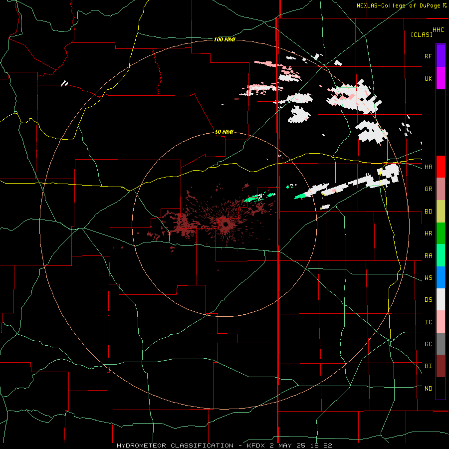Select the GC gray legend swatch
Screen dimensions: 449x449
point(441,344)
